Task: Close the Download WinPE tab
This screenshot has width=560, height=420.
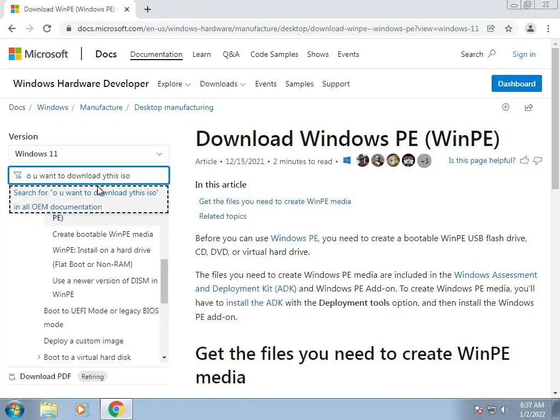Action: pyautogui.click(x=126, y=9)
